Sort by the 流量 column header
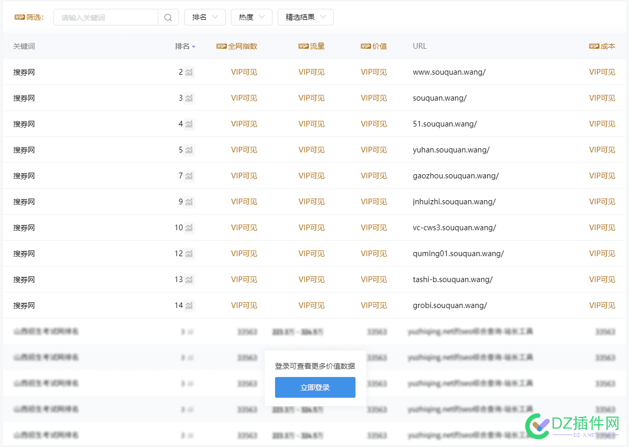The height and width of the screenshot is (447, 629). point(317,46)
